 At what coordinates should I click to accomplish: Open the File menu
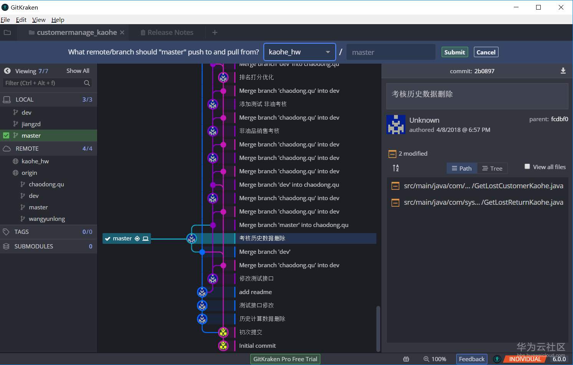pyautogui.click(x=5, y=20)
